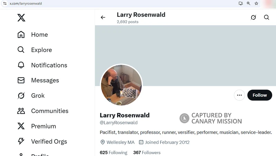Bookmark this page with the star icon

coord(256,3)
